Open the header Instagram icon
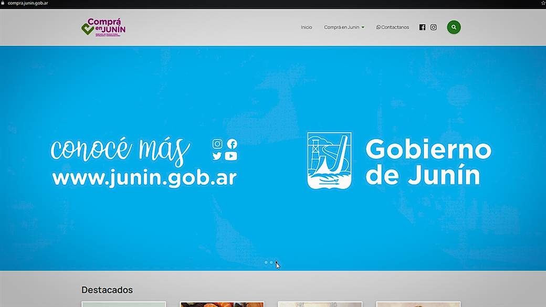Image resolution: width=546 pixels, height=307 pixels. pos(433,27)
